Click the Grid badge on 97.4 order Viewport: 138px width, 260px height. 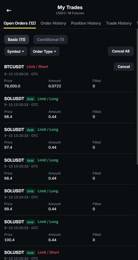point(30,130)
